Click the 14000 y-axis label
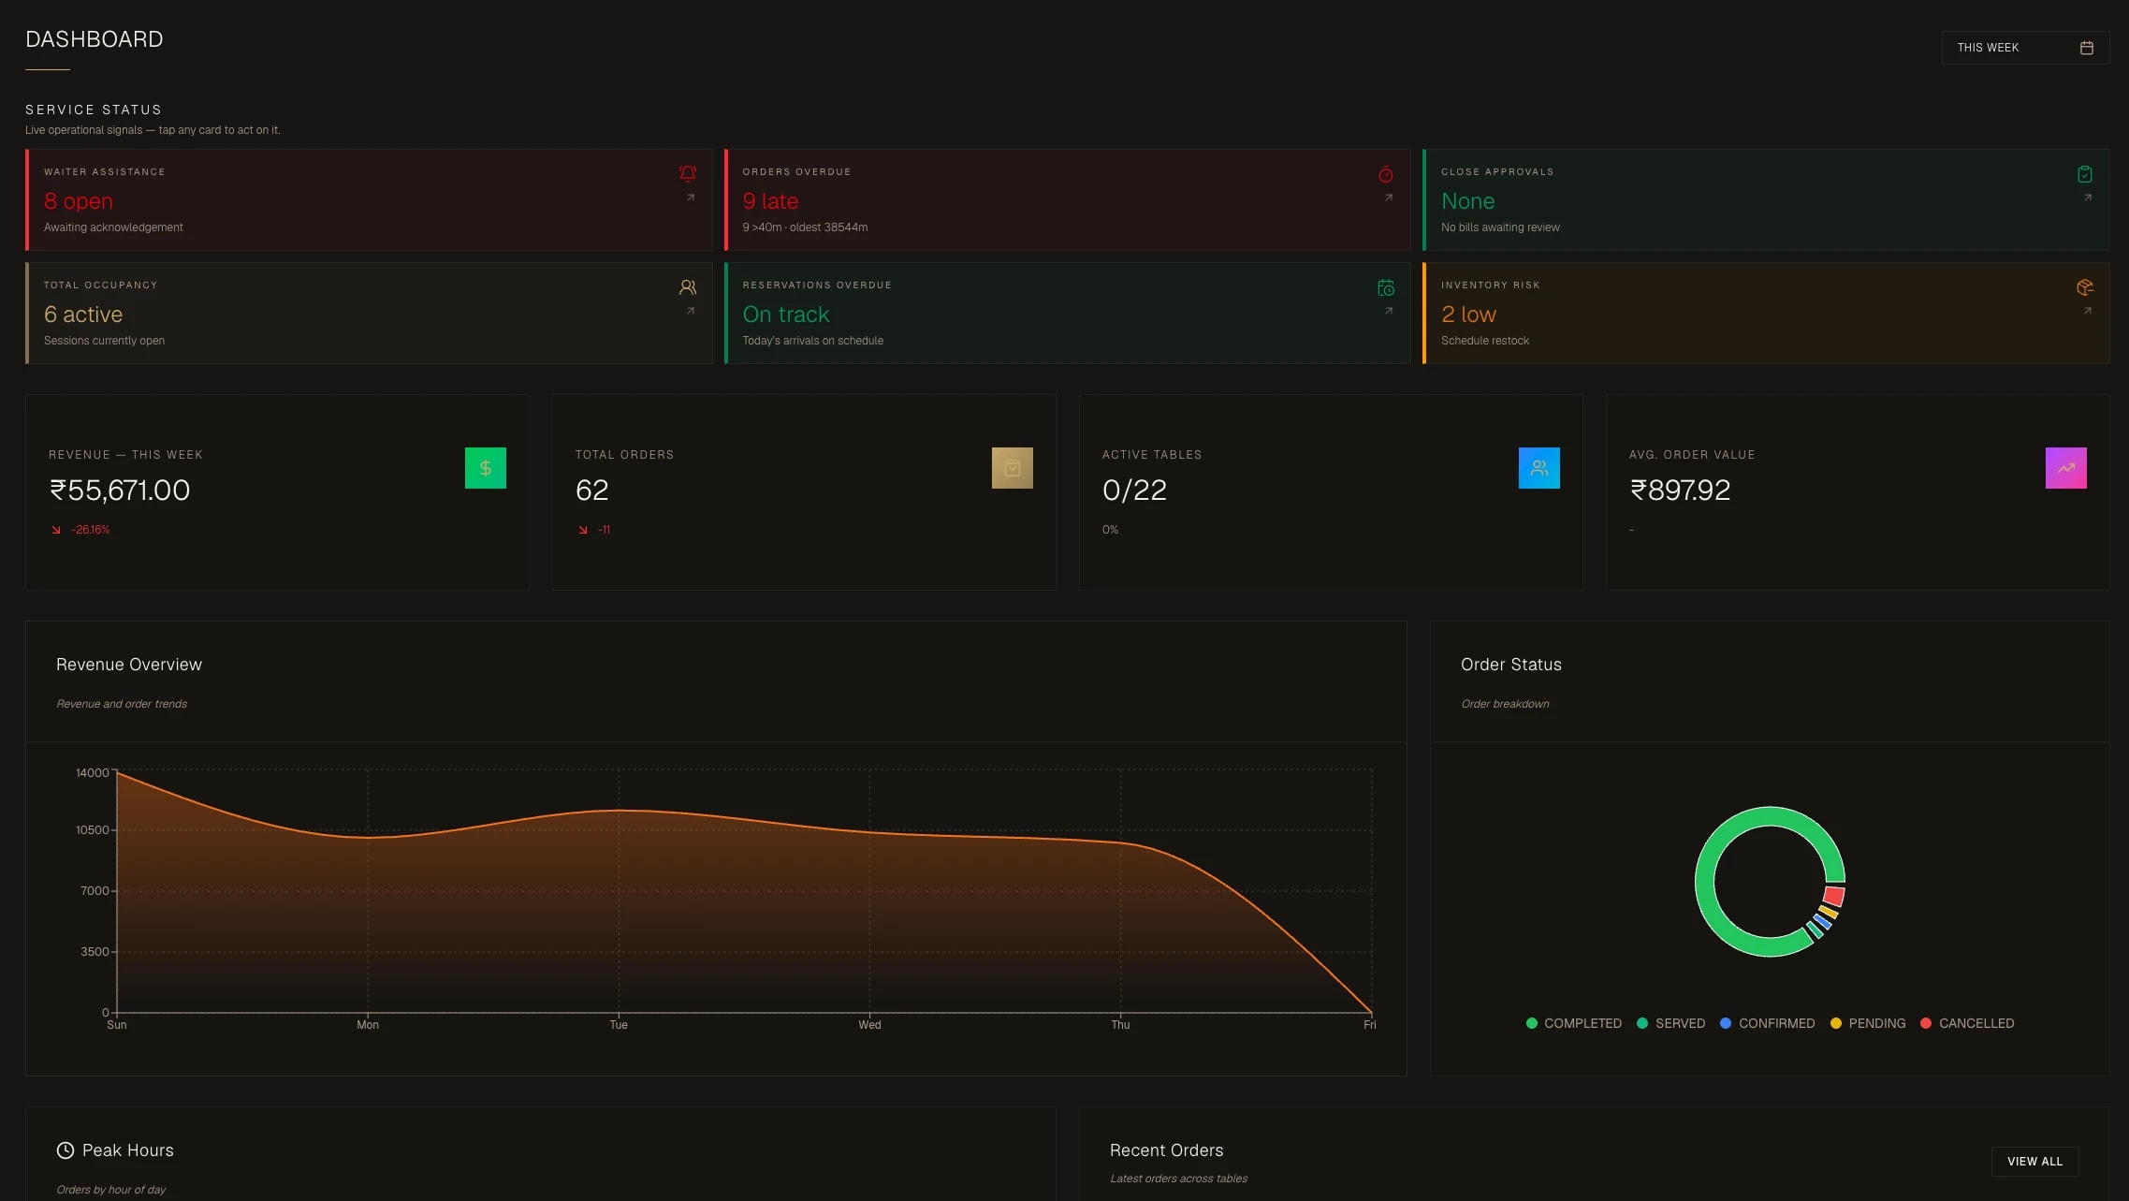 click(x=93, y=772)
